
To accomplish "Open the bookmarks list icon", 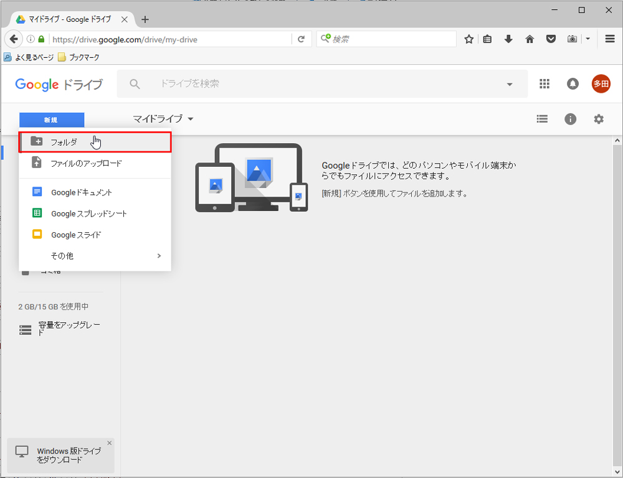I will point(488,39).
